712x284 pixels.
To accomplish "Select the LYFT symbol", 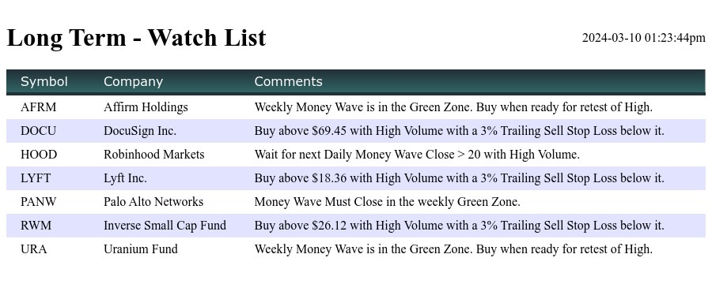I will pos(36,178).
